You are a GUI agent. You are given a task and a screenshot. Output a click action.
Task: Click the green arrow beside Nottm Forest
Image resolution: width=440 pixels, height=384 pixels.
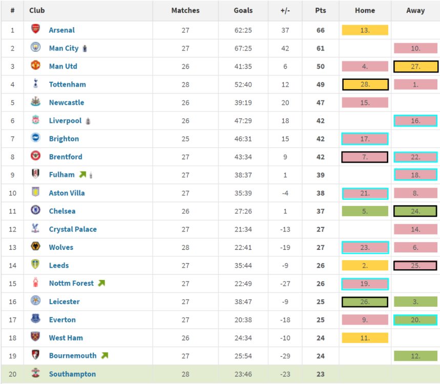coord(101,283)
